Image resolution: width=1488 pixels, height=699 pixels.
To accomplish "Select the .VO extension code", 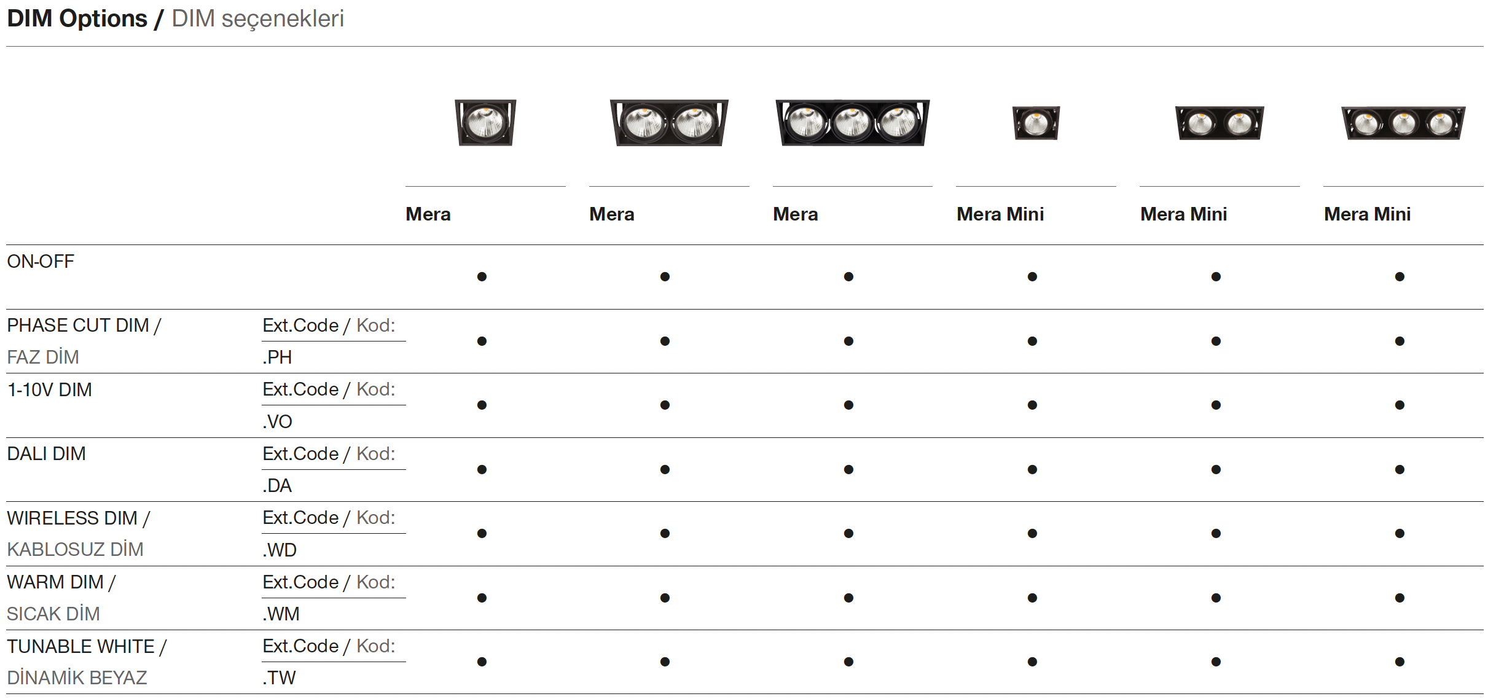I will point(277,421).
